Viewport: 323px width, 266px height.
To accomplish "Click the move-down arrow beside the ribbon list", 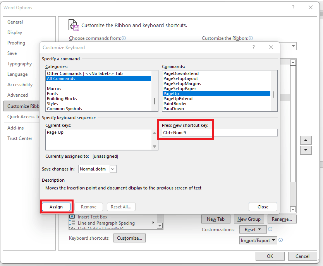I will (306, 150).
